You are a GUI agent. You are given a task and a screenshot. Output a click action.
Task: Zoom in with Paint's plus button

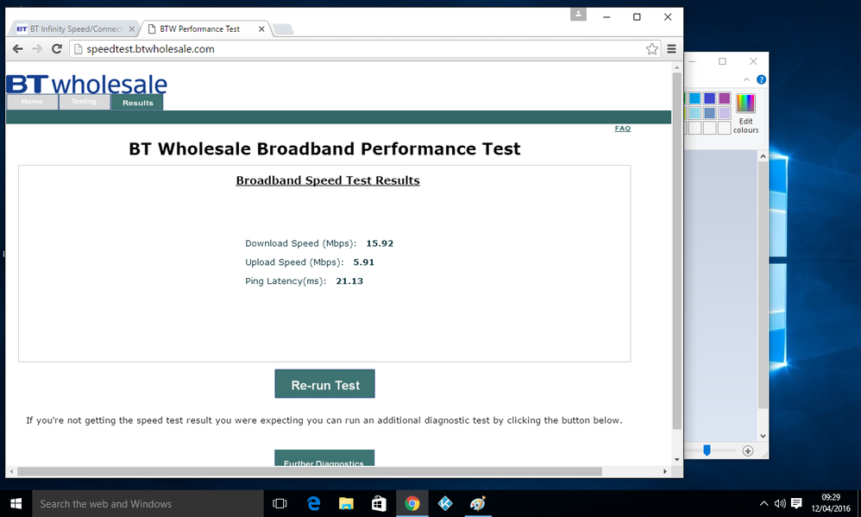(748, 451)
